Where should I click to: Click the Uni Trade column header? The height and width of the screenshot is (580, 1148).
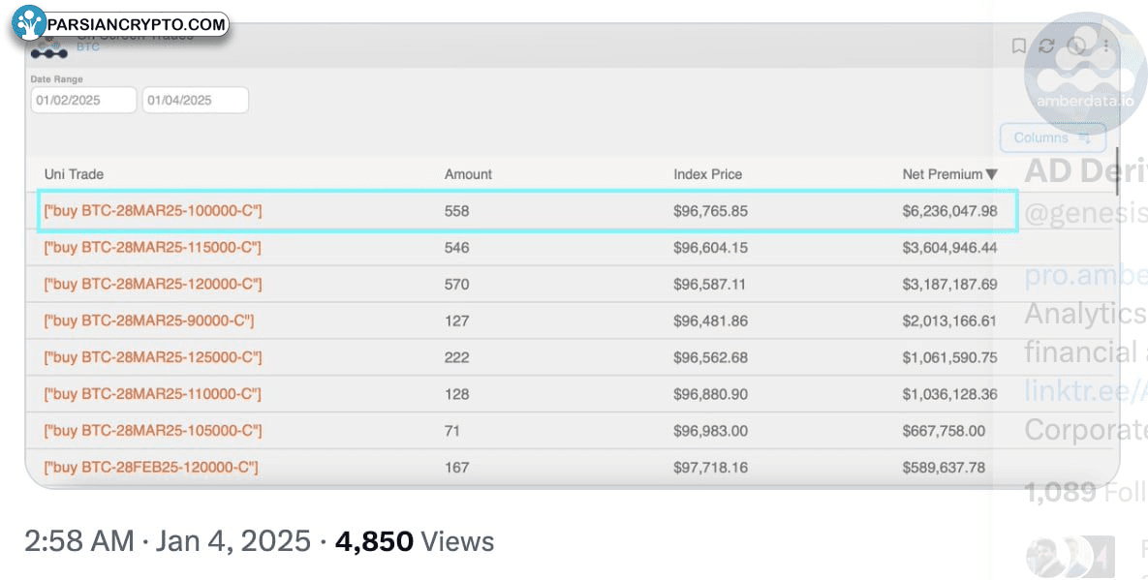click(x=74, y=174)
